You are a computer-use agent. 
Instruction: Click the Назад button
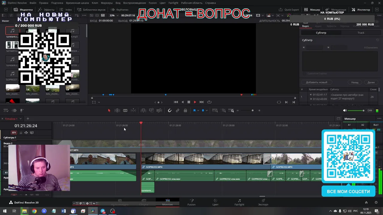point(355,82)
